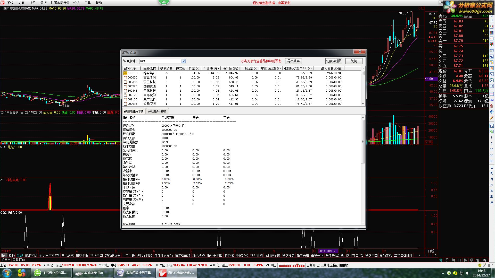Apply the 海洋寻底分析 indicator
Screen dimensions: 495x278
tap(335, 255)
